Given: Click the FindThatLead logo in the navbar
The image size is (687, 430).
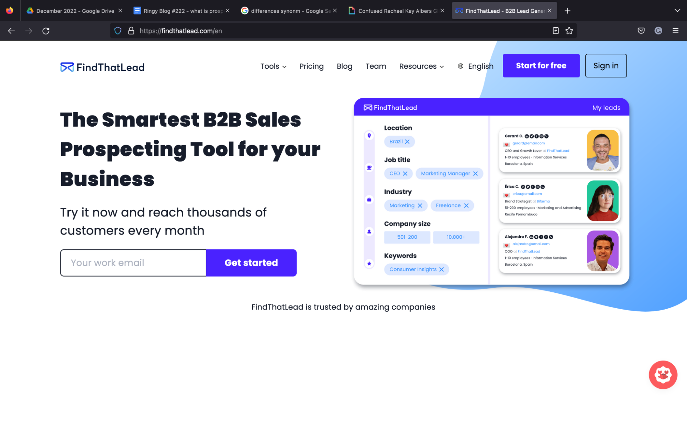Looking at the screenshot, I should coord(102,67).
